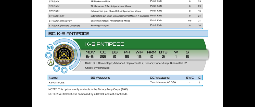Click the cost 24 in the STRELOK K-9 row
The width and height of the screenshot is (255, 107).
pos(199,16)
